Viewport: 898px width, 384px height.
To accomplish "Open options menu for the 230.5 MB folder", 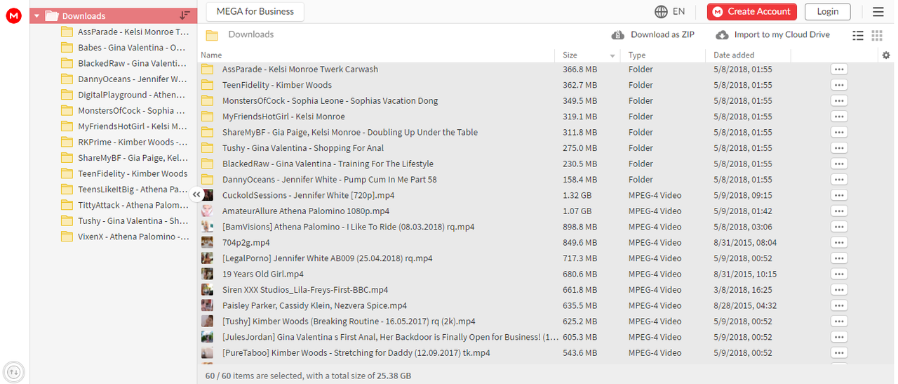I will [x=839, y=164].
